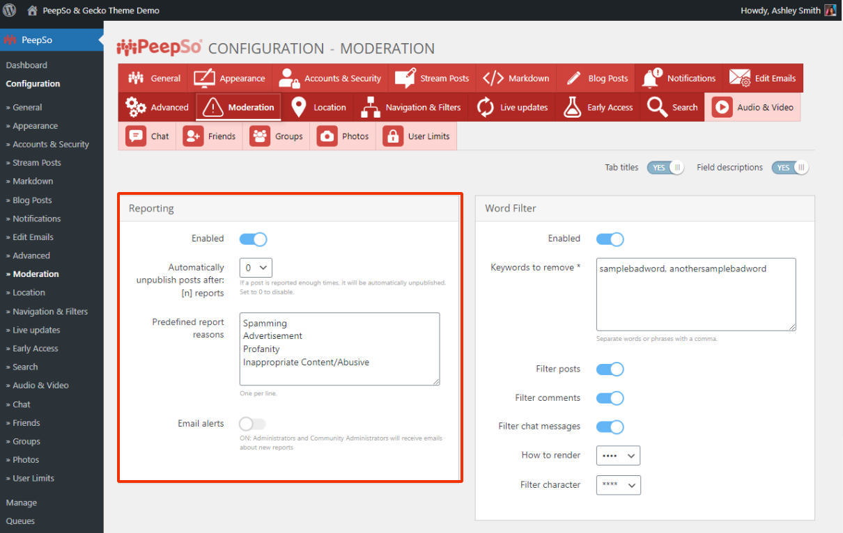The width and height of the screenshot is (843, 533).
Task: Click the home icon in admin bar
Action: tap(32, 10)
